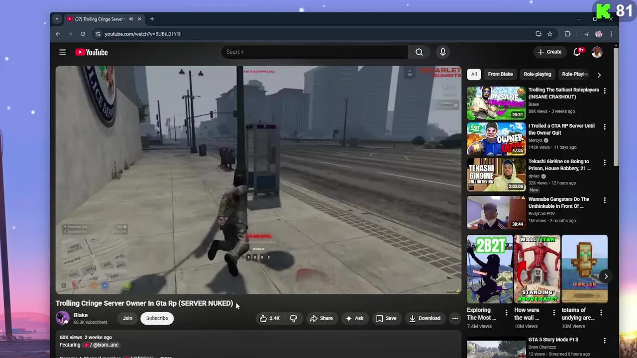Open I Trolled a GTA RP Server thumbnail

point(496,139)
